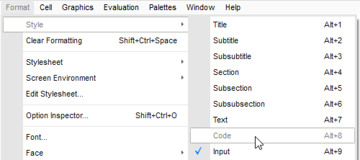Open the Option Inspector
This screenshot has width=360, height=160.
(x=57, y=116)
